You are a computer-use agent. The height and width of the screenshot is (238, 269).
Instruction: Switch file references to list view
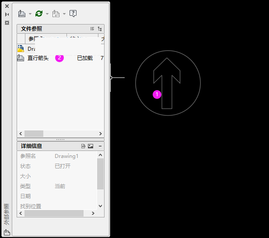(92, 28)
